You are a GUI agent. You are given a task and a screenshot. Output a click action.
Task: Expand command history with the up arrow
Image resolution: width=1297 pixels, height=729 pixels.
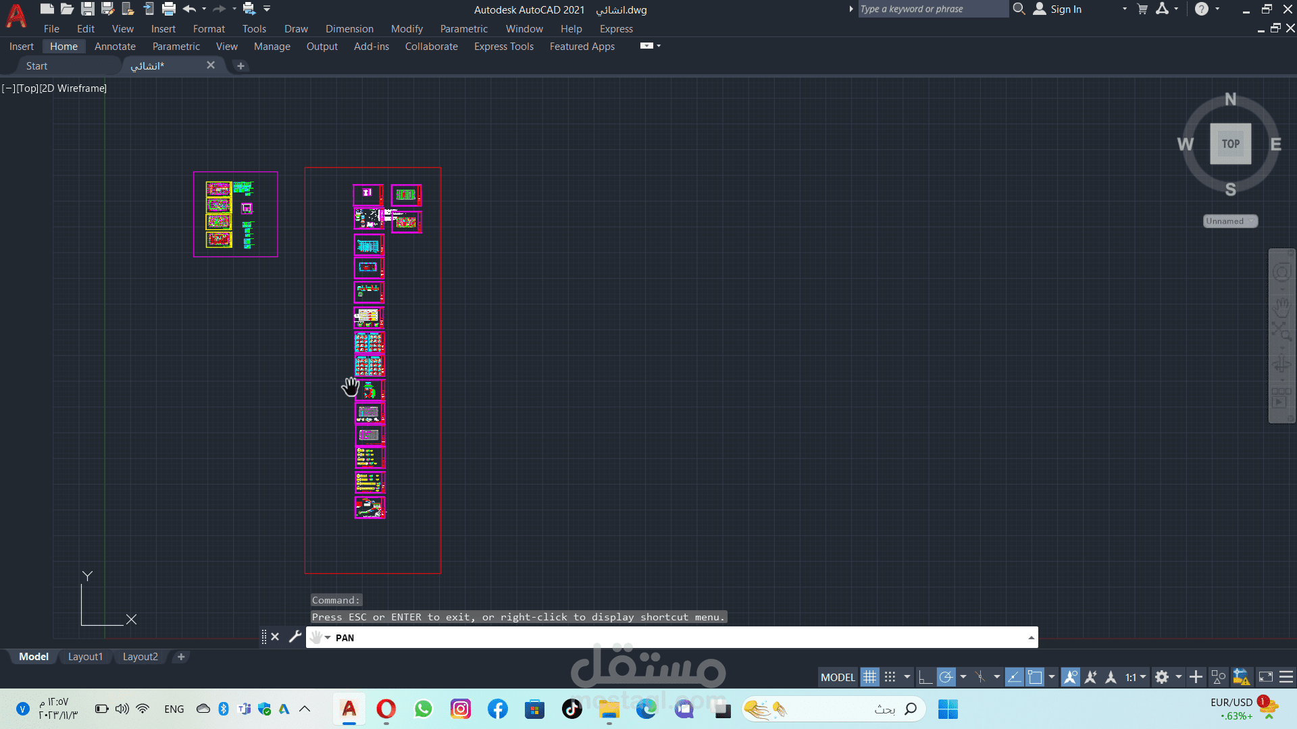(x=1031, y=637)
